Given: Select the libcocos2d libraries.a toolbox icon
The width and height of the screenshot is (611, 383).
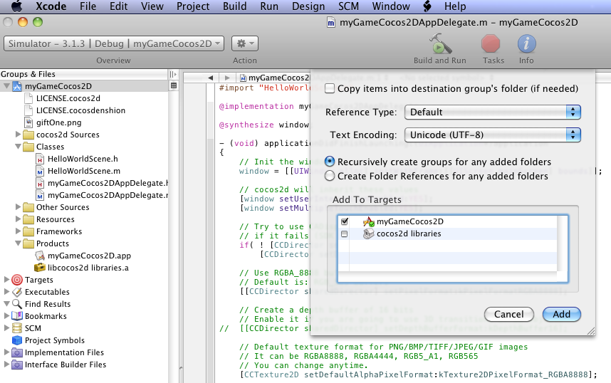Looking at the screenshot, I should tap(40, 268).
